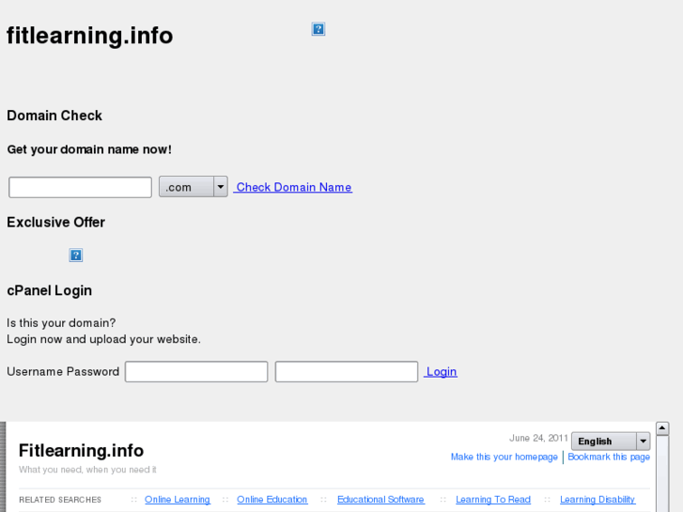Focus the cPanel password input field
This screenshot has width=683, height=512.
[x=347, y=372]
